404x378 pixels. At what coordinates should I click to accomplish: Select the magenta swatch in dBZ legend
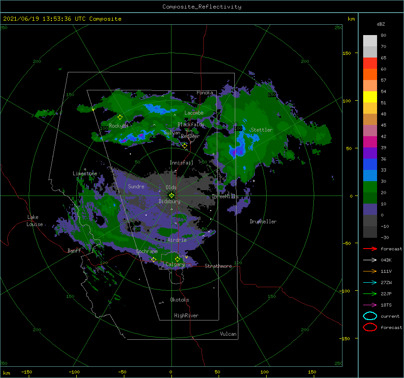coord(370,142)
